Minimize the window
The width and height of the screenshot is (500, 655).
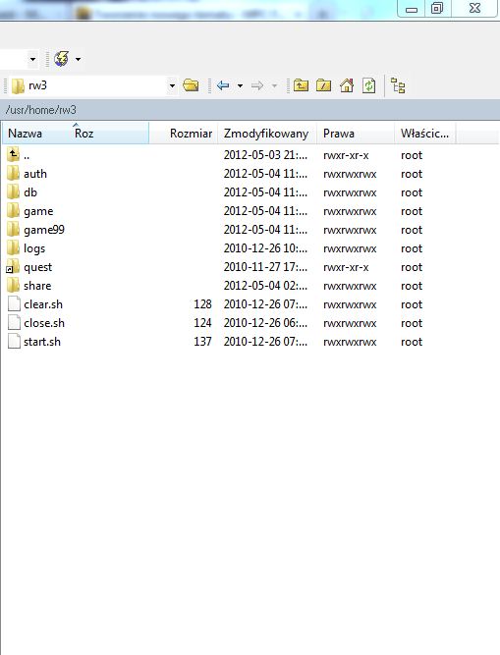click(x=412, y=9)
